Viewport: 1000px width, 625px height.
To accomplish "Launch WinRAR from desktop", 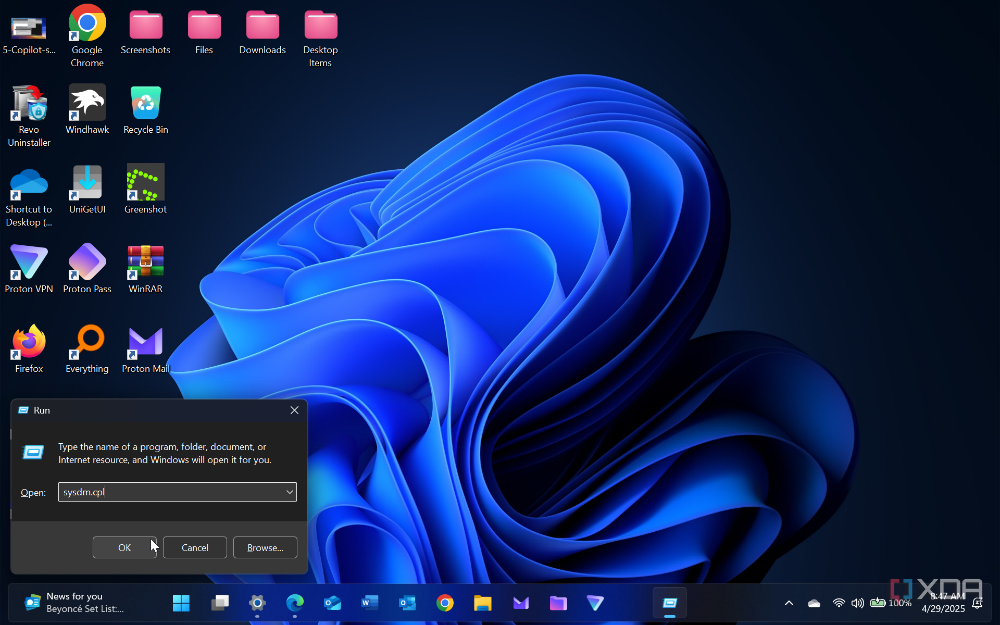I will (x=145, y=269).
